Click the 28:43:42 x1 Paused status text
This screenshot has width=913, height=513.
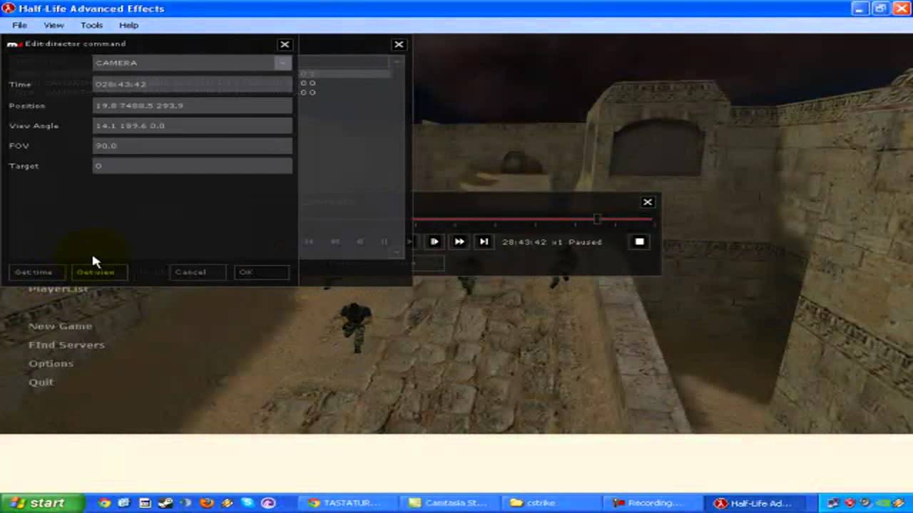(x=551, y=242)
